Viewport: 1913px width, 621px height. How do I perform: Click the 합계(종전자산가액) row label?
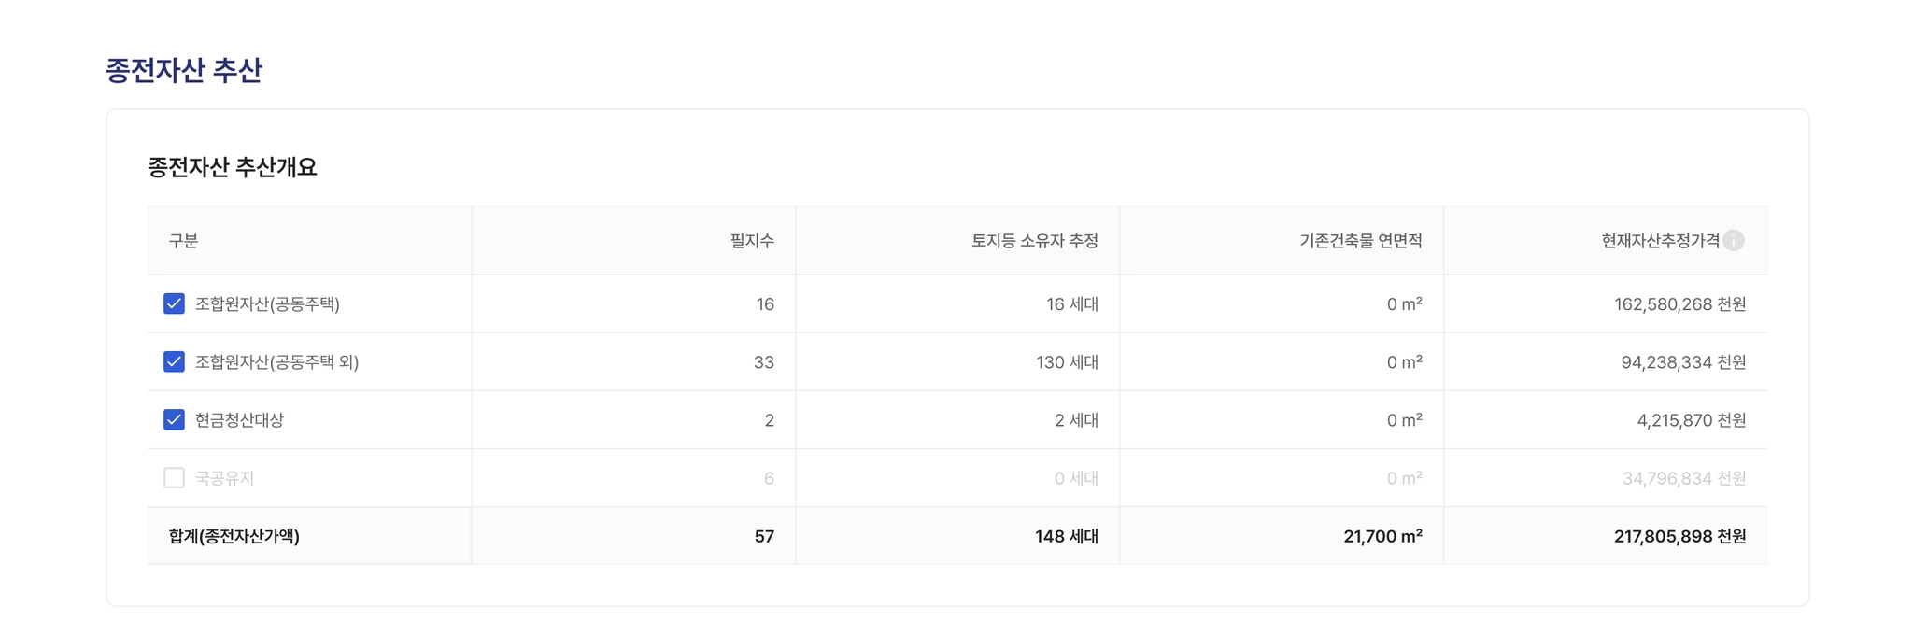pyautogui.click(x=234, y=536)
